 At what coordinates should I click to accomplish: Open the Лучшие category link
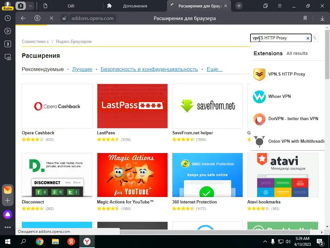click(82, 69)
